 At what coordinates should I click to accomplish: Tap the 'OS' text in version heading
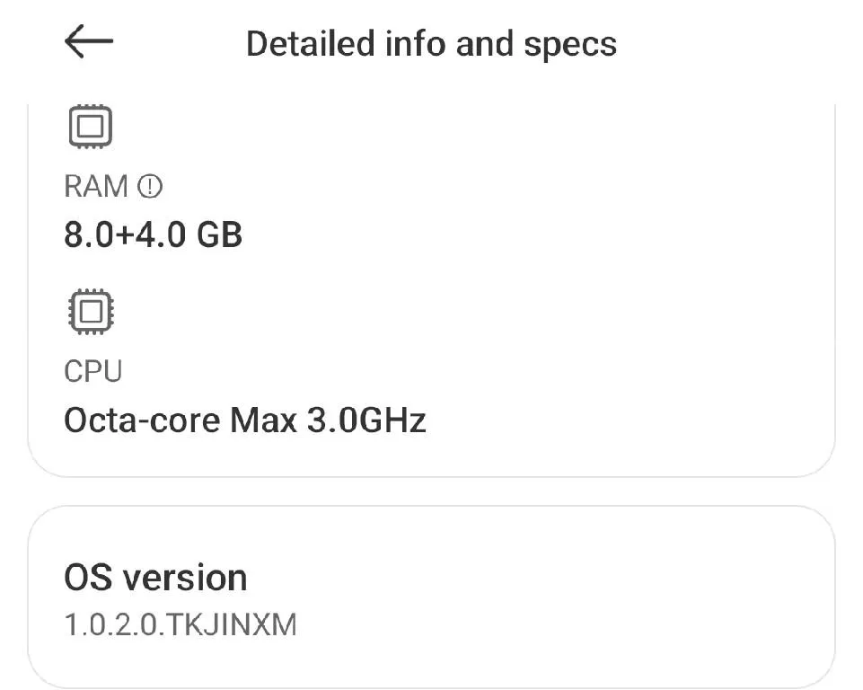[88, 577]
